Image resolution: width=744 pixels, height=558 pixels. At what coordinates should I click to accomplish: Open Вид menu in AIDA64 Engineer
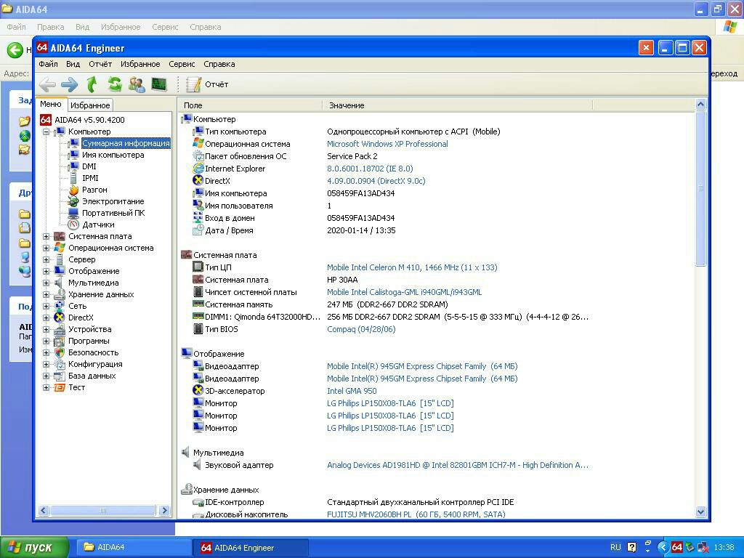click(x=73, y=64)
